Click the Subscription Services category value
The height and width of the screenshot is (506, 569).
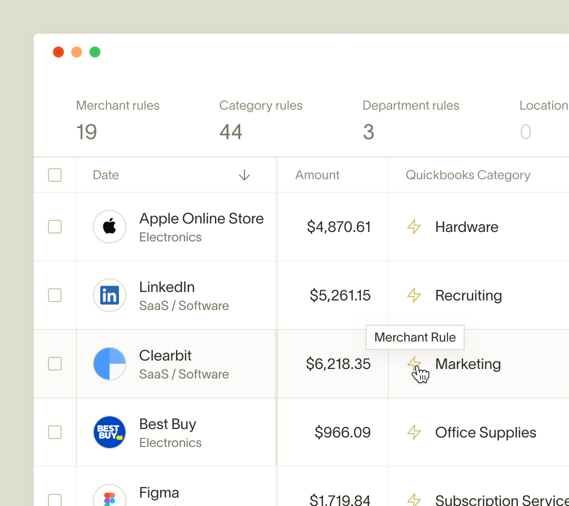[x=502, y=500]
